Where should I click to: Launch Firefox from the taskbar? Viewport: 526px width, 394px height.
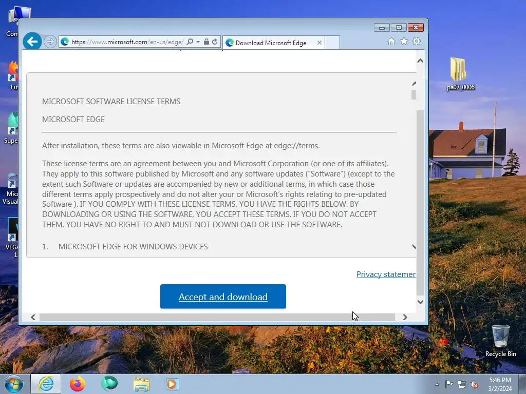tap(78, 384)
